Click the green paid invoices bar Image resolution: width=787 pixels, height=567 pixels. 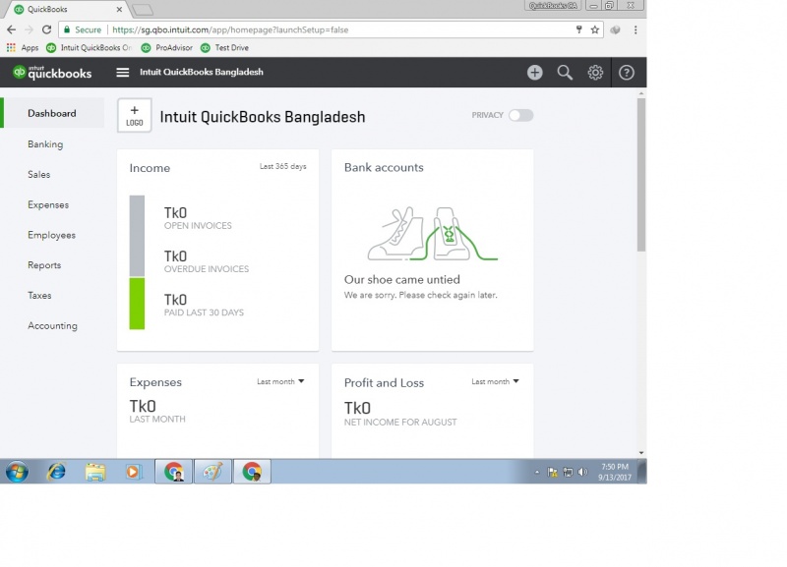(137, 304)
